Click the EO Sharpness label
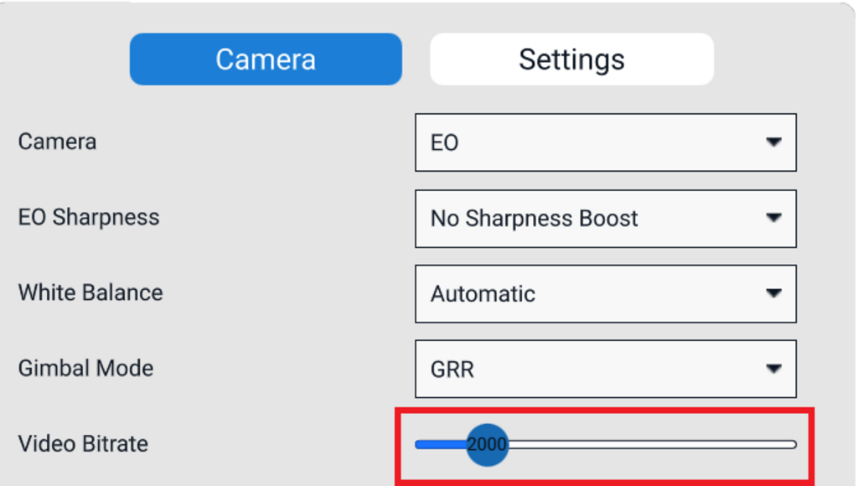Image resolution: width=858 pixels, height=486 pixels. (x=89, y=217)
